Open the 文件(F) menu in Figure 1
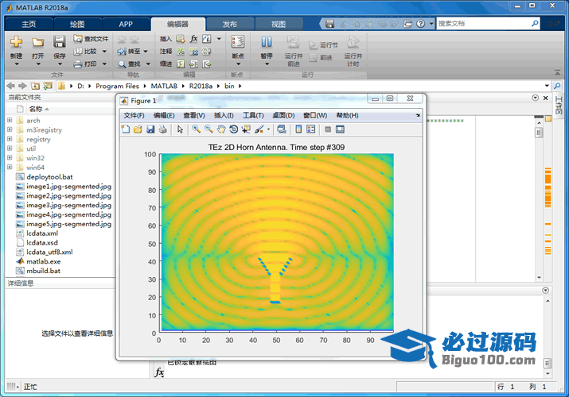The width and height of the screenshot is (569, 397). click(134, 115)
